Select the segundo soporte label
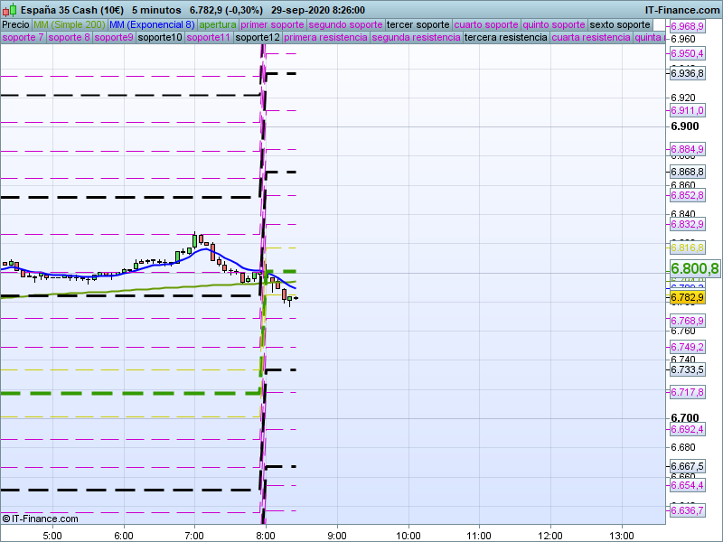Screen dimensions: 723x542 tap(346, 25)
